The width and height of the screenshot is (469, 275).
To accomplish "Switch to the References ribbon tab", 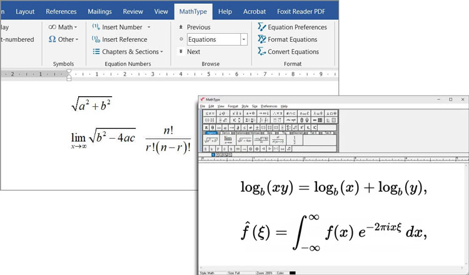I will point(61,11).
